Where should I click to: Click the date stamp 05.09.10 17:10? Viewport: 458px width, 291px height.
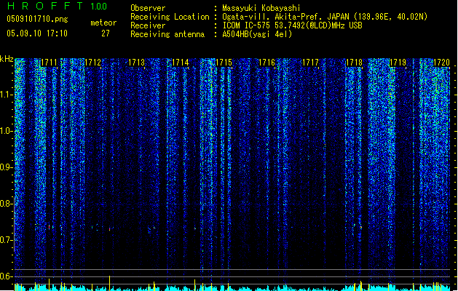pyautogui.click(x=37, y=33)
